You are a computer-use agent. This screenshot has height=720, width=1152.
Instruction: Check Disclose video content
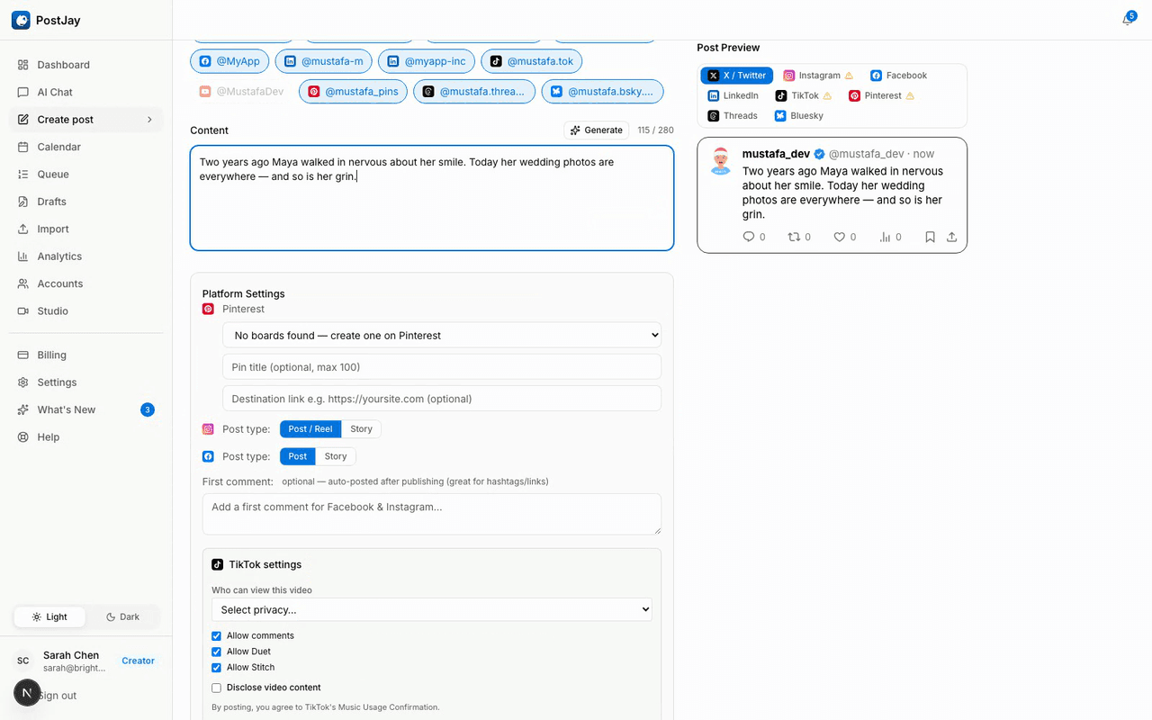click(x=216, y=688)
